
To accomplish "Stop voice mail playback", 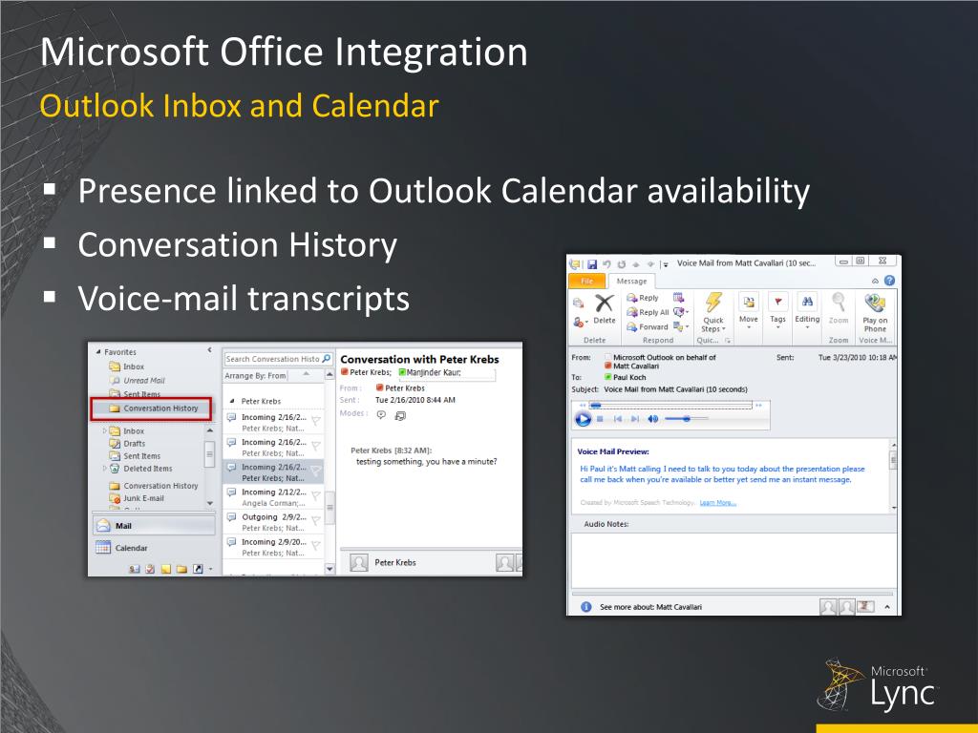I will (x=600, y=419).
